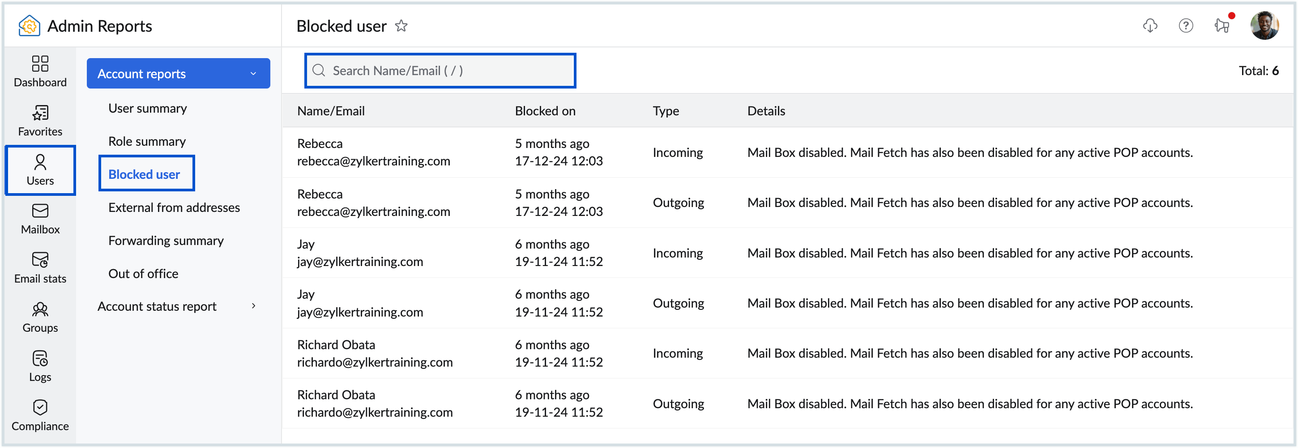Open the Compliance section icon

tap(40, 415)
